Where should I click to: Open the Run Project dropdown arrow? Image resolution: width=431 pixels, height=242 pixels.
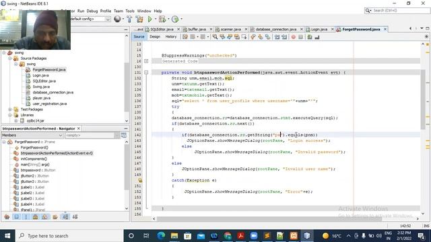(156, 19)
